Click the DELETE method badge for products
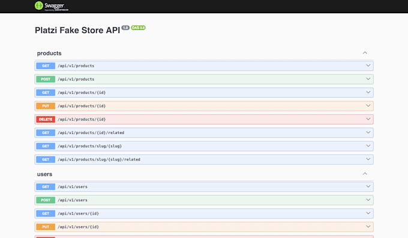 46,120
